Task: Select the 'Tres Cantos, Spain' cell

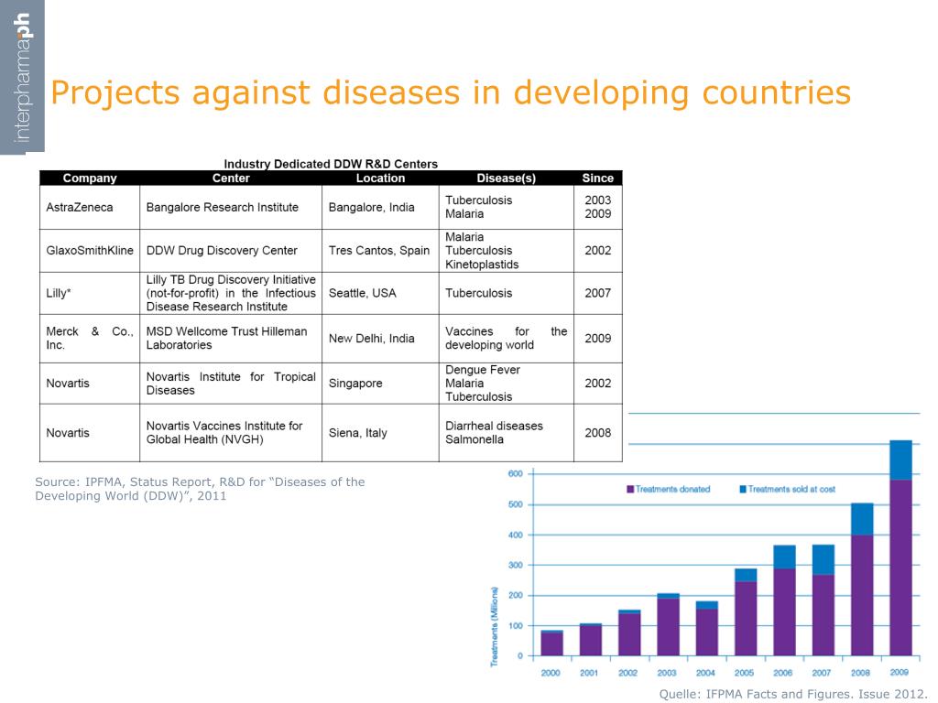Action: point(378,251)
